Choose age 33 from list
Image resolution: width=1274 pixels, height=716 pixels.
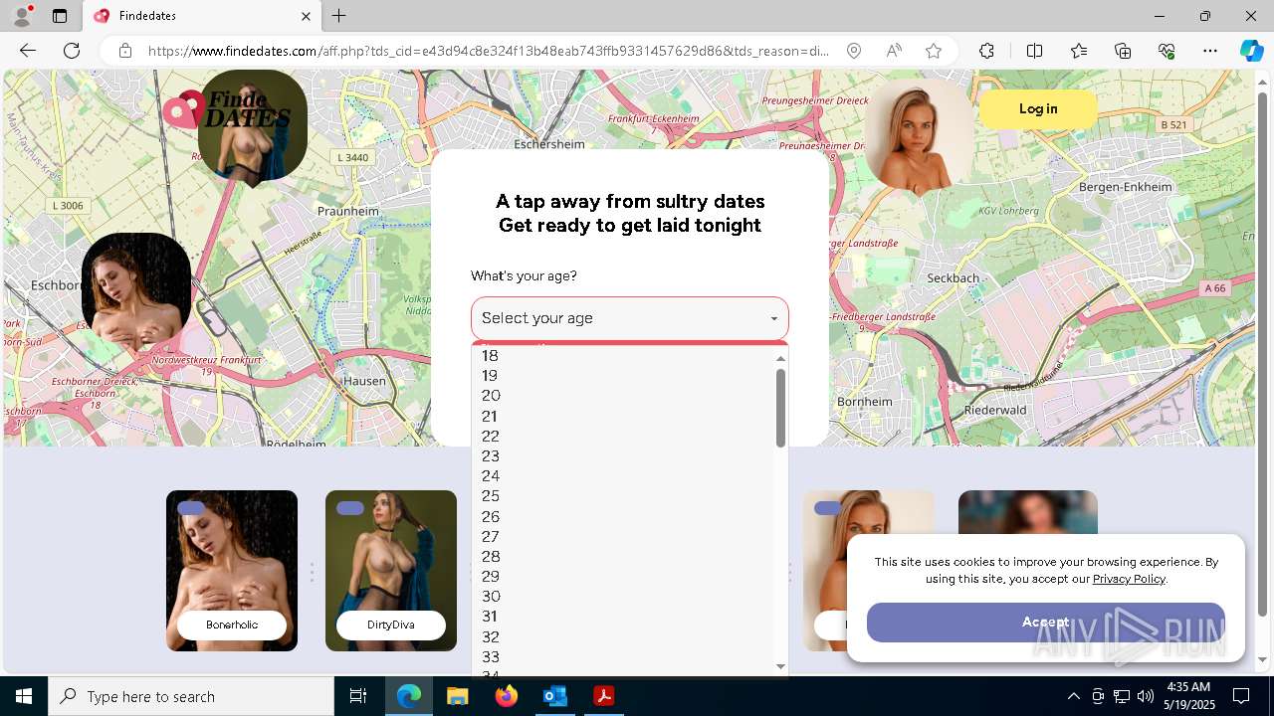tap(623, 657)
